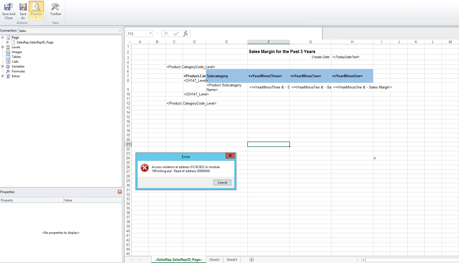Screen dimensions: 459x263
Task: Select the Cells node icon
Action: [8, 62]
